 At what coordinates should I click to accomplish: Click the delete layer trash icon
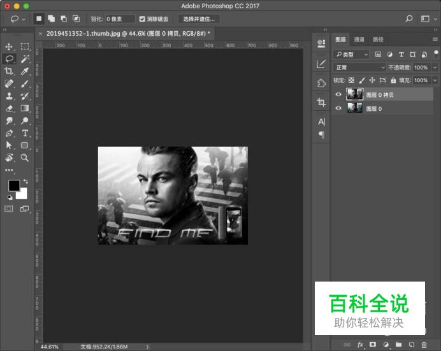click(424, 345)
